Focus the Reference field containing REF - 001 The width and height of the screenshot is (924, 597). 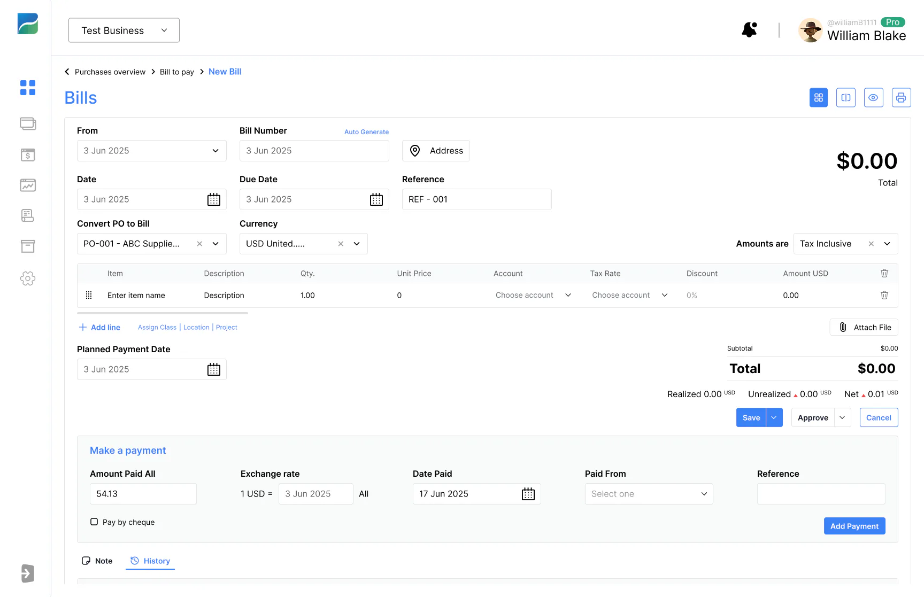(476, 199)
